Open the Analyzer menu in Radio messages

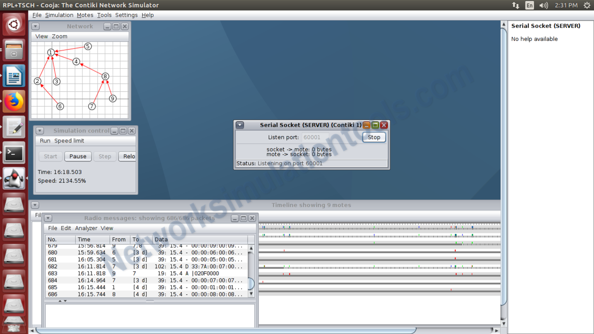[x=86, y=228]
